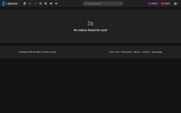Screen dimensions: 181x113
Task: Open the bar chart top videos icon
Action: click(x=30, y=4)
